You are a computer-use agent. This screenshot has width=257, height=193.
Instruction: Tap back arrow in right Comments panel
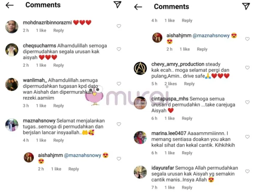pos(138,7)
